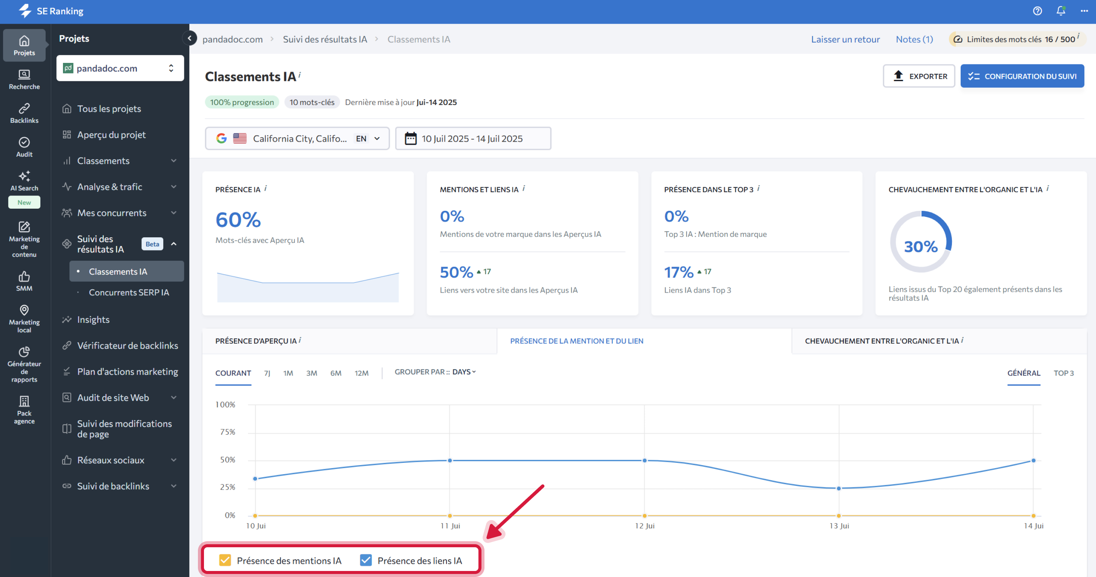Open Générateur de rapports in the rail
This screenshot has width=1096, height=577.
24,365
